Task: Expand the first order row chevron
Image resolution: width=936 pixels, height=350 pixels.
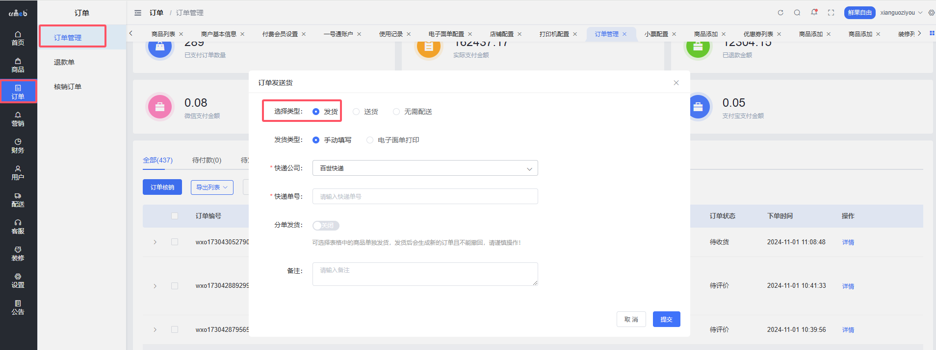Action: [x=155, y=242]
